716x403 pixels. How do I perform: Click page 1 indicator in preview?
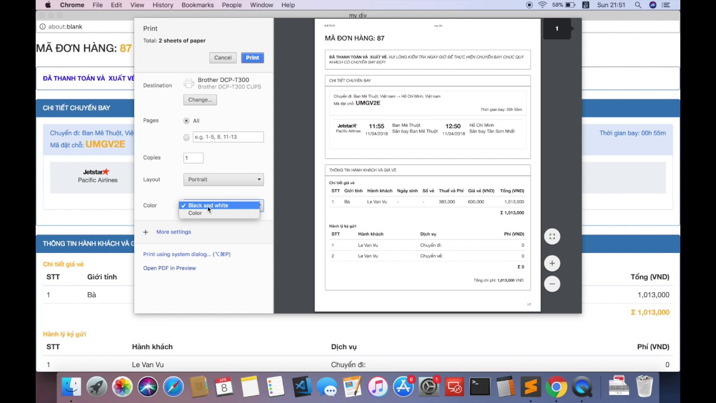point(557,29)
